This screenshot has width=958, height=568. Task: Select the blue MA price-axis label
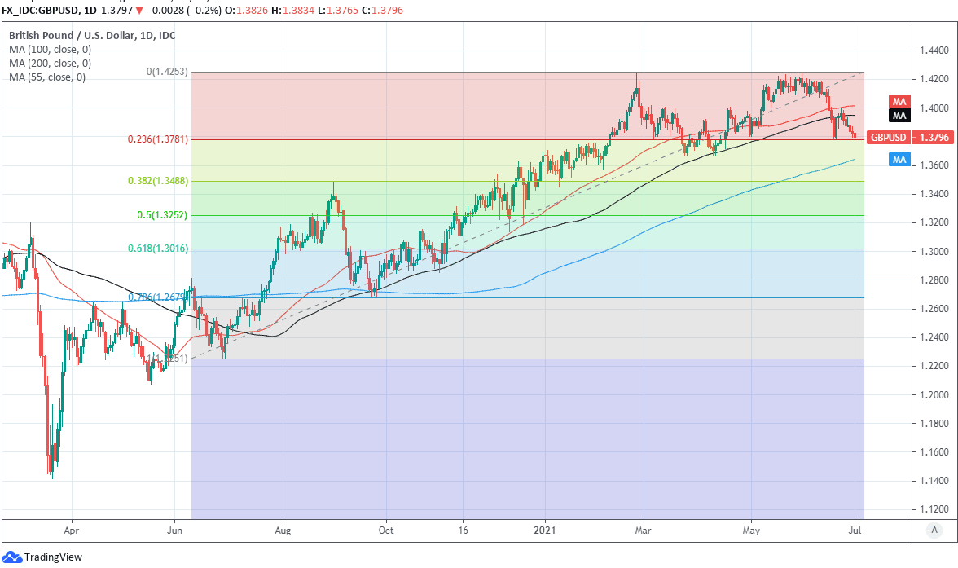[899, 160]
